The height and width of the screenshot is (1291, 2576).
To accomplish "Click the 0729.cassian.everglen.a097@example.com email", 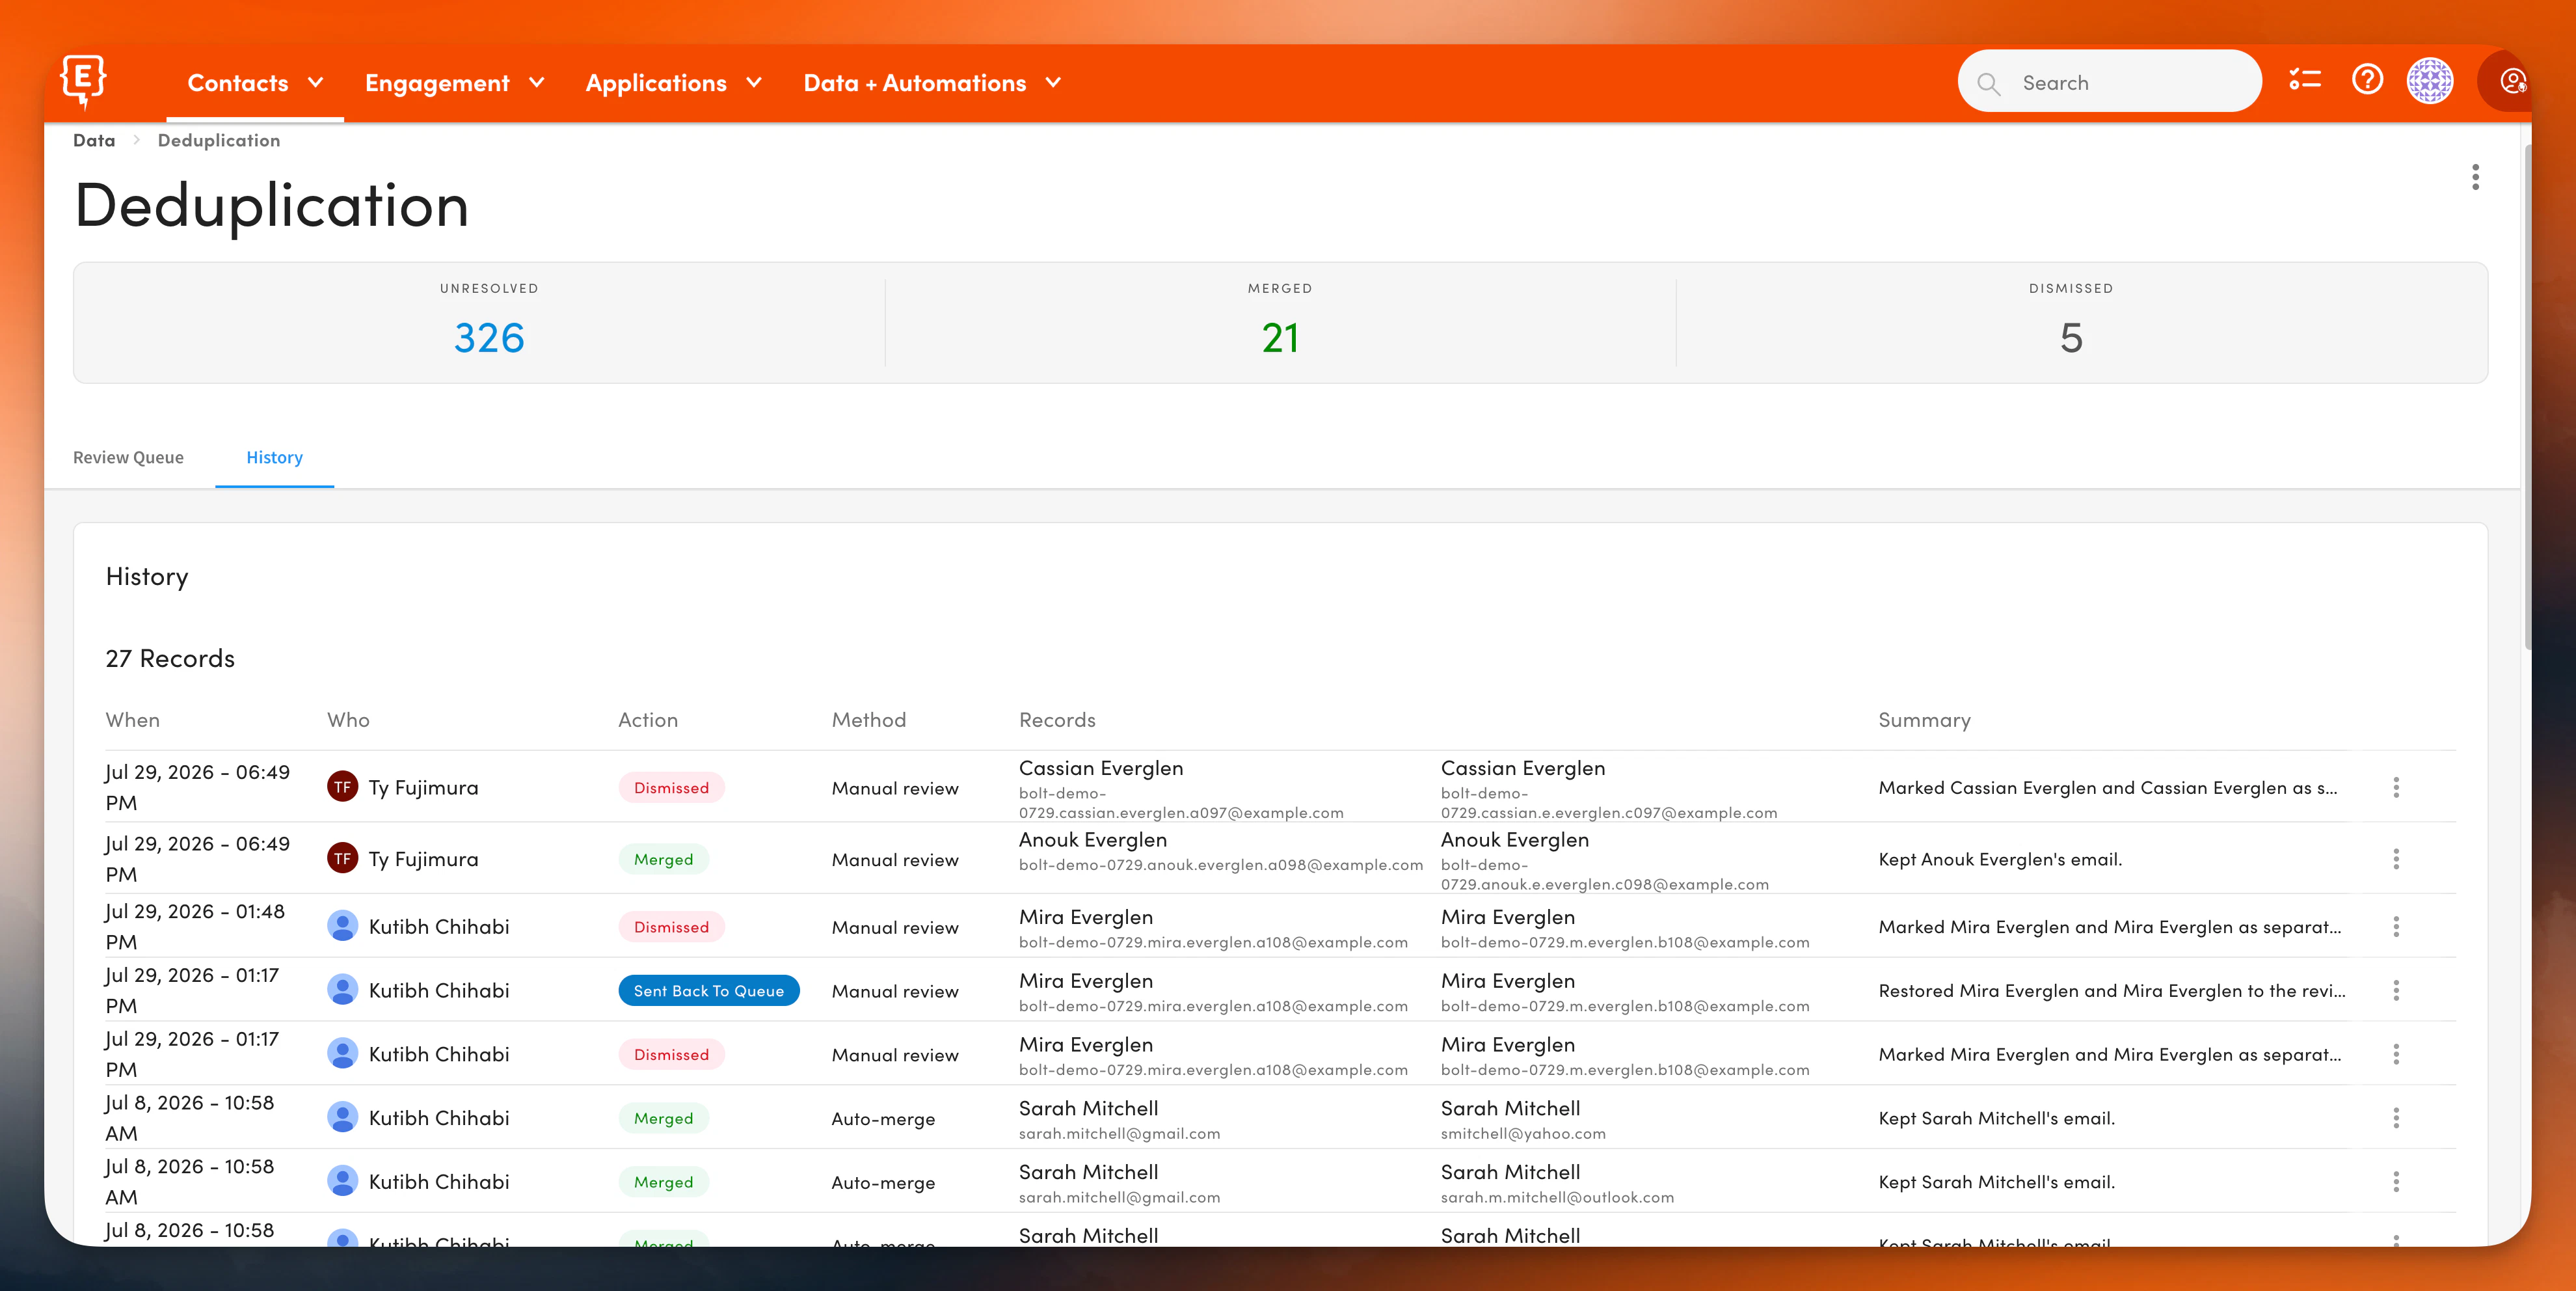I will 1181,803.
